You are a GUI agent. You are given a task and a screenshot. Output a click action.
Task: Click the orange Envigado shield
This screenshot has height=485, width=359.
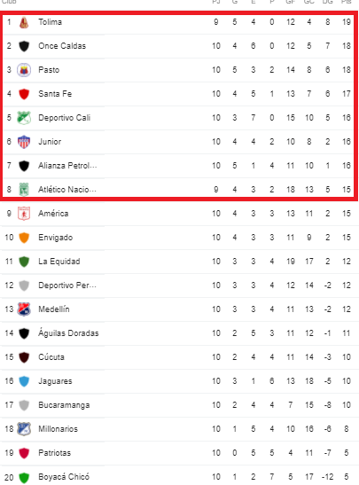(24, 238)
